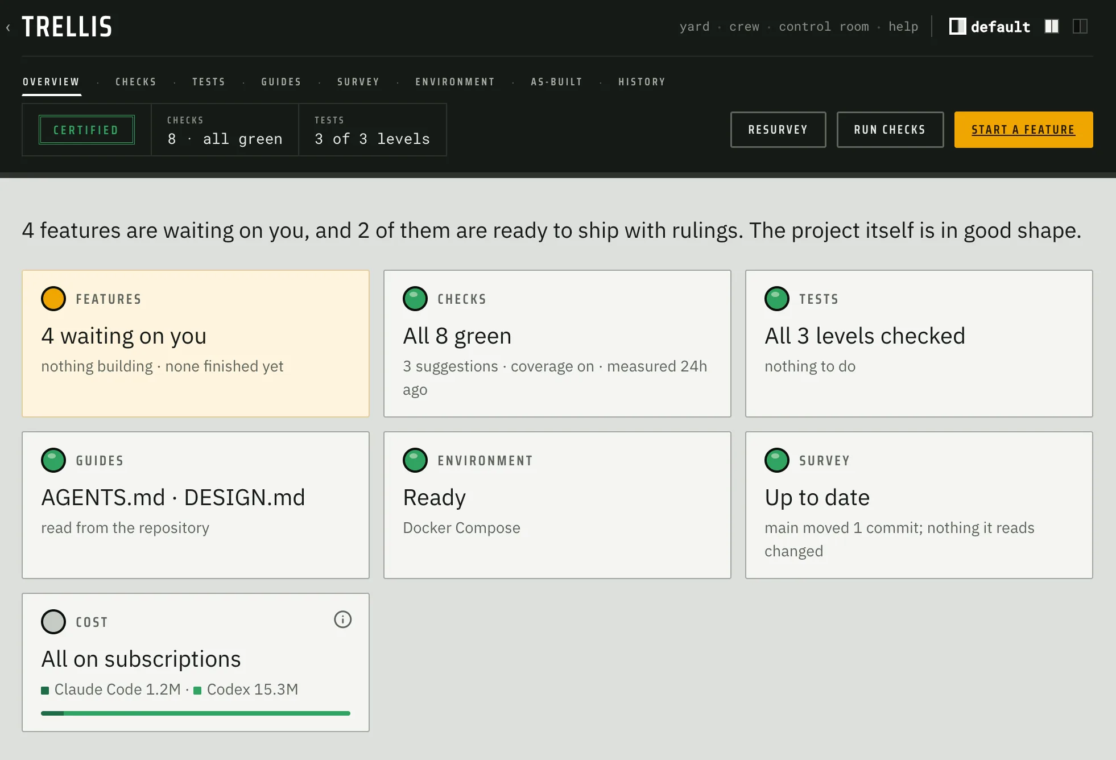Open the help link
This screenshot has height=760, width=1116.
[903, 27]
